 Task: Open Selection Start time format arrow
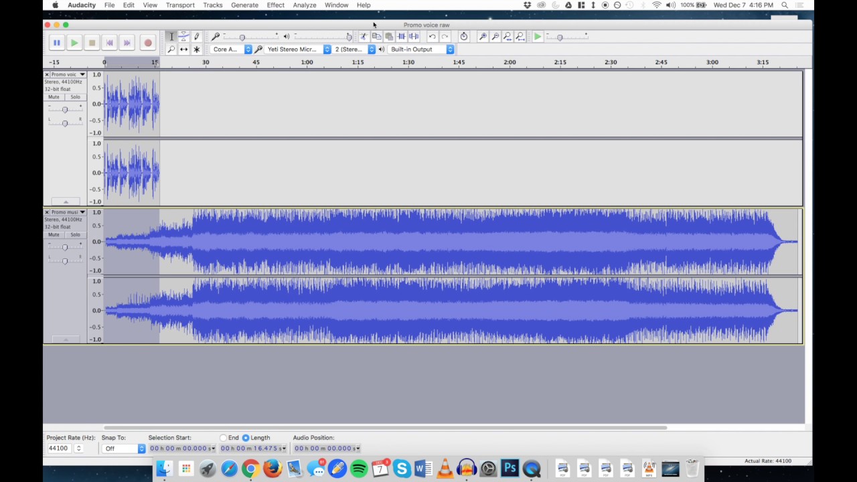[x=213, y=449]
